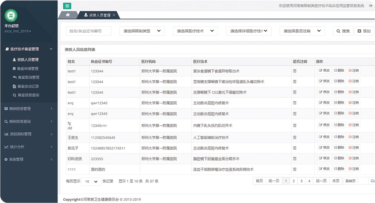Go to 后一页 next page
This screenshot has width=375, height=203.
pyautogui.click(x=321, y=181)
